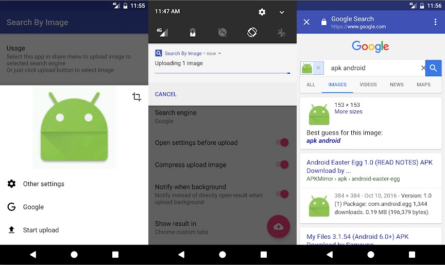Toggle Notify when background switch

point(282,194)
